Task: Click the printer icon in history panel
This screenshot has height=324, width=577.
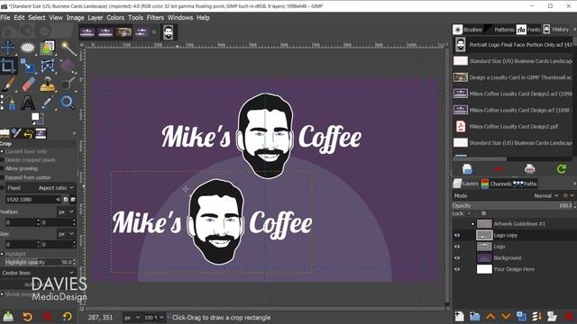Action: tap(529, 169)
